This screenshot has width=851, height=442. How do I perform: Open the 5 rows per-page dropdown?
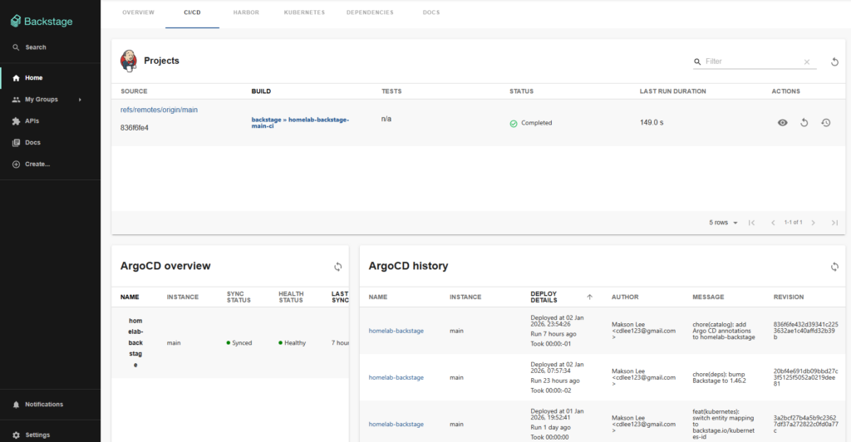click(724, 223)
